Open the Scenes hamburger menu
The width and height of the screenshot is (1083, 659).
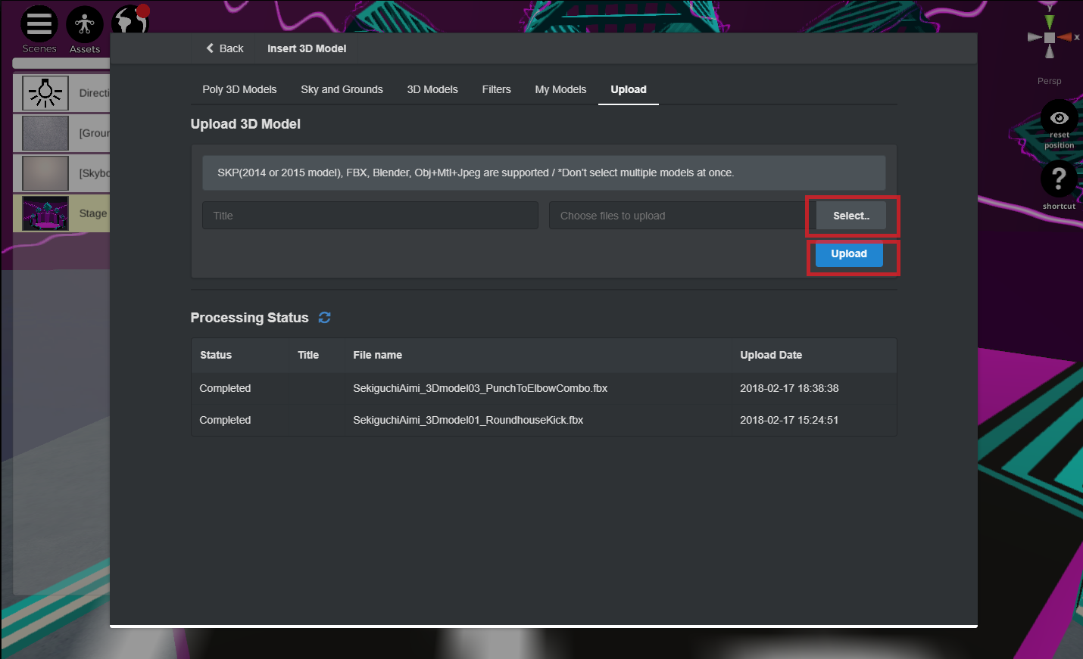coord(39,25)
